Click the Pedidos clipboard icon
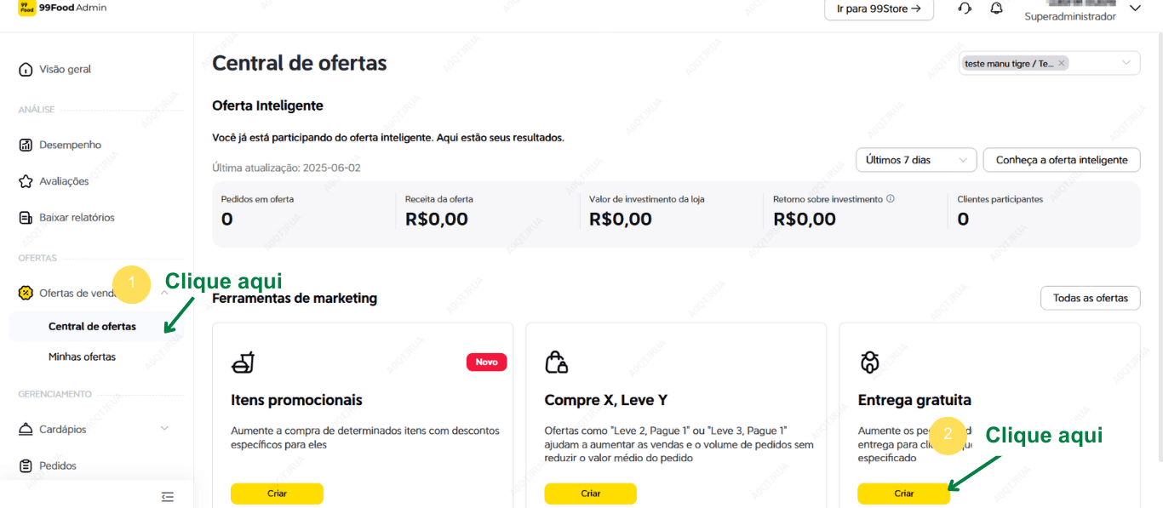The height and width of the screenshot is (508, 1163). [x=26, y=466]
